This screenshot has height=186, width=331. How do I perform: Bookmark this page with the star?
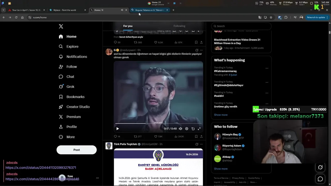click(271, 17)
